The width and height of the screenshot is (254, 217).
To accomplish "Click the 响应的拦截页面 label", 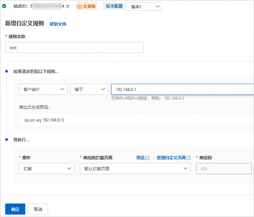I will click(98, 158).
